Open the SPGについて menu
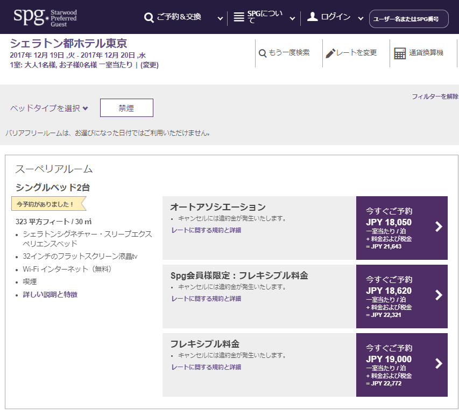 pyautogui.click(x=264, y=18)
